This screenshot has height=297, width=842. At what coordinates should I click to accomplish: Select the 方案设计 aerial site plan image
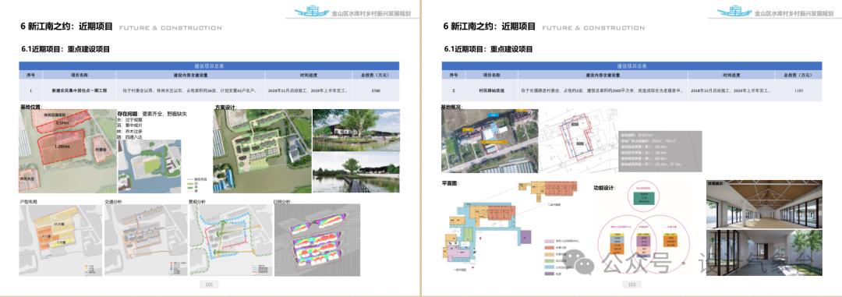[x=262, y=151]
